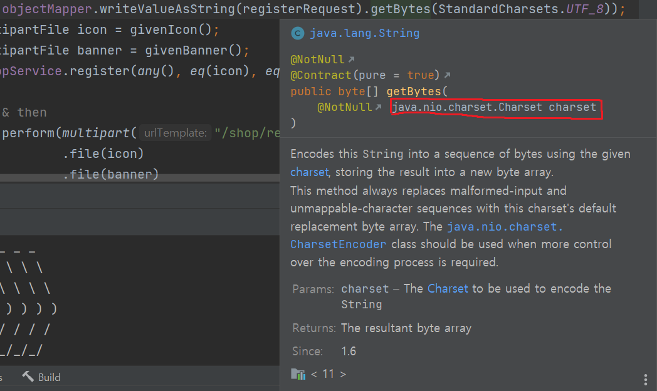Screen dimensions: 657x391
Task: Click the Build hammer icon
Action: click(x=28, y=377)
